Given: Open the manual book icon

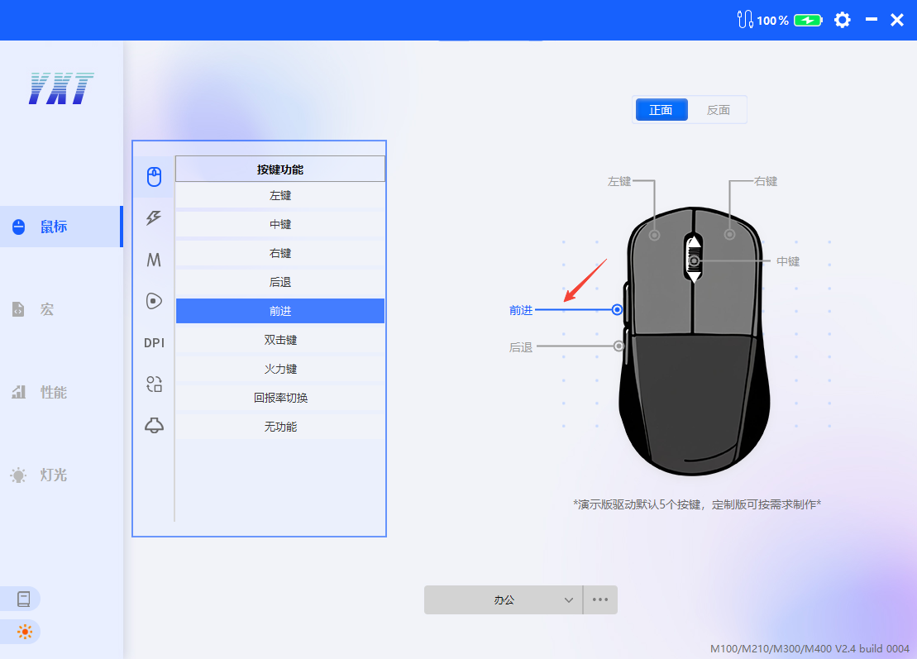Looking at the screenshot, I should [x=23, y=599].
